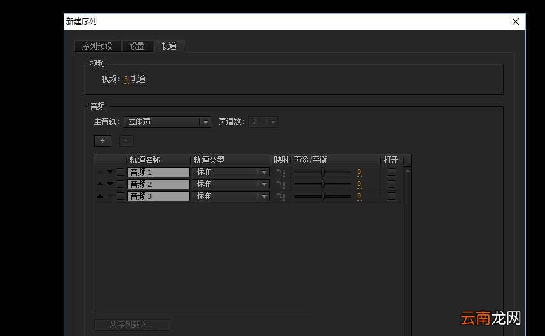Open the 主音轨 立体声 dropdown

point(167,122)
